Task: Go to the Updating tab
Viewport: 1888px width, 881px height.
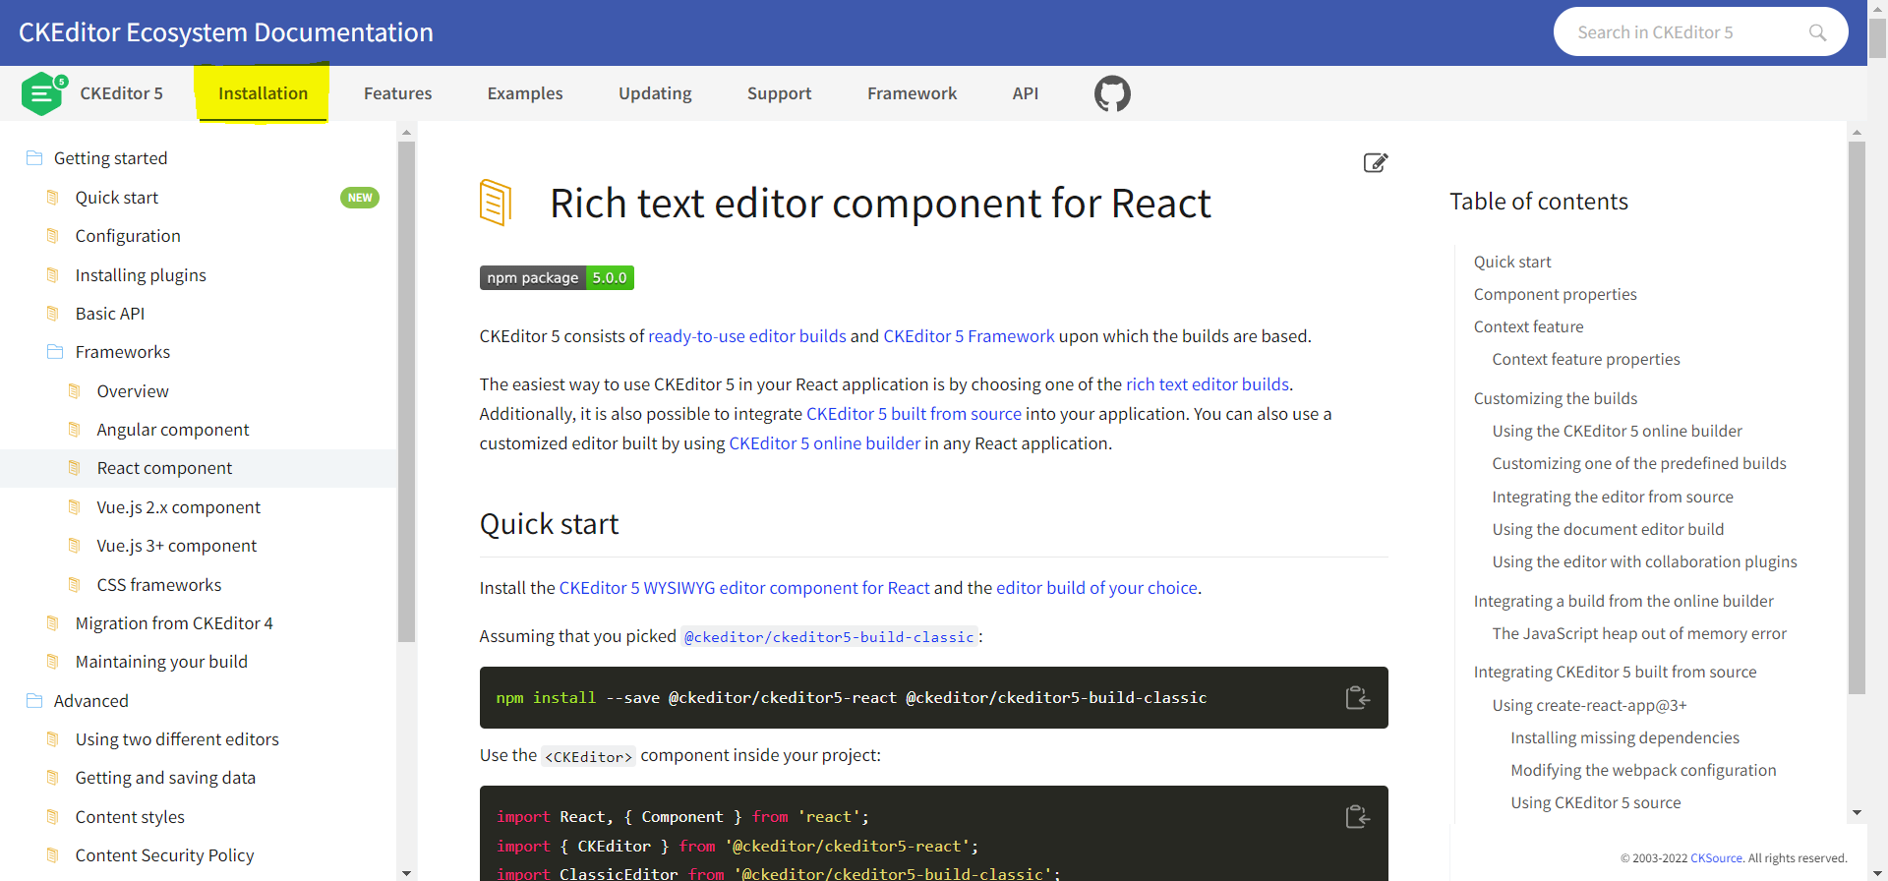Action: tap(655, 93)
